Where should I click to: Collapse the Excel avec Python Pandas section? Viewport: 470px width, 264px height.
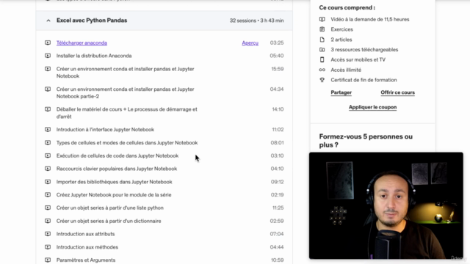tap(48, 21)
